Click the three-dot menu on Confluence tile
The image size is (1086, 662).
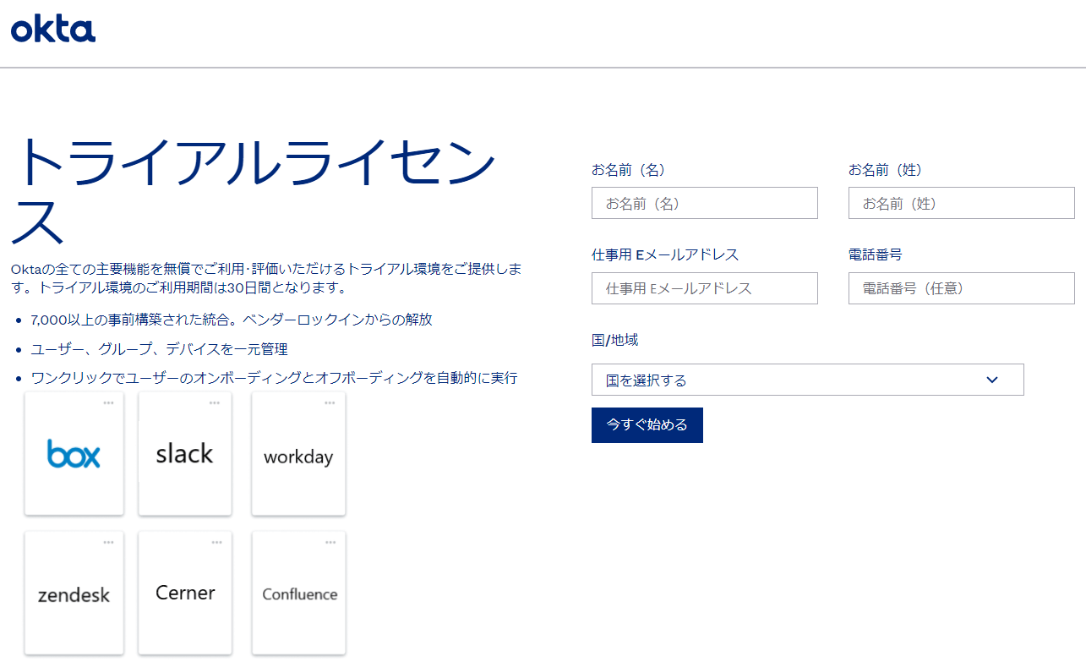[x=330, y=543]
